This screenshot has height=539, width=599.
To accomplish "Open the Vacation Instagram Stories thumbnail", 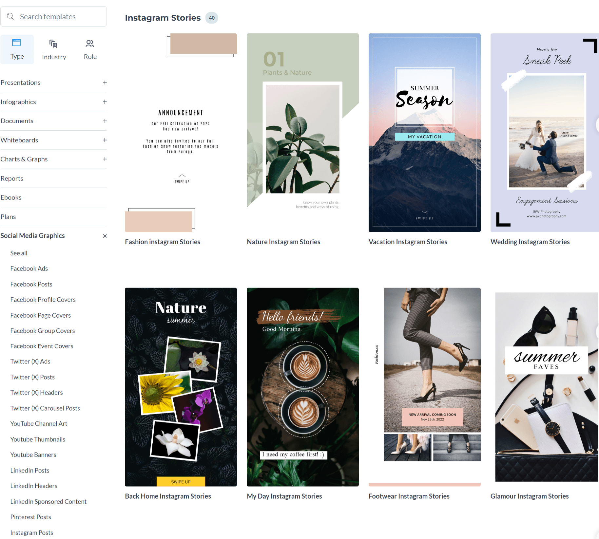I will [x=424, y=133].
